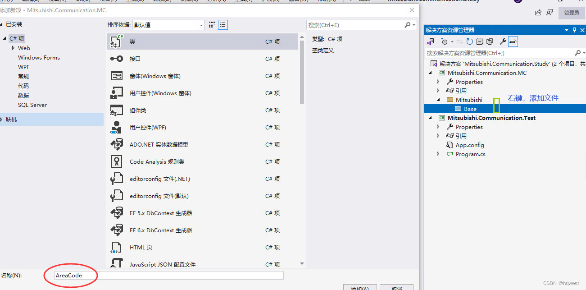Click the 添加(A) button
This screenshot has width=586, height=290.
pos(360,288)
